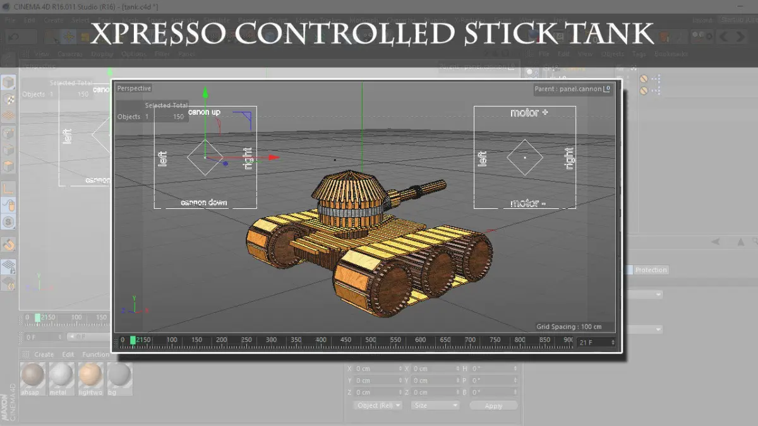
Task: Click the stepper arrows beside 21 F
Action: click(x=613, y=342)
